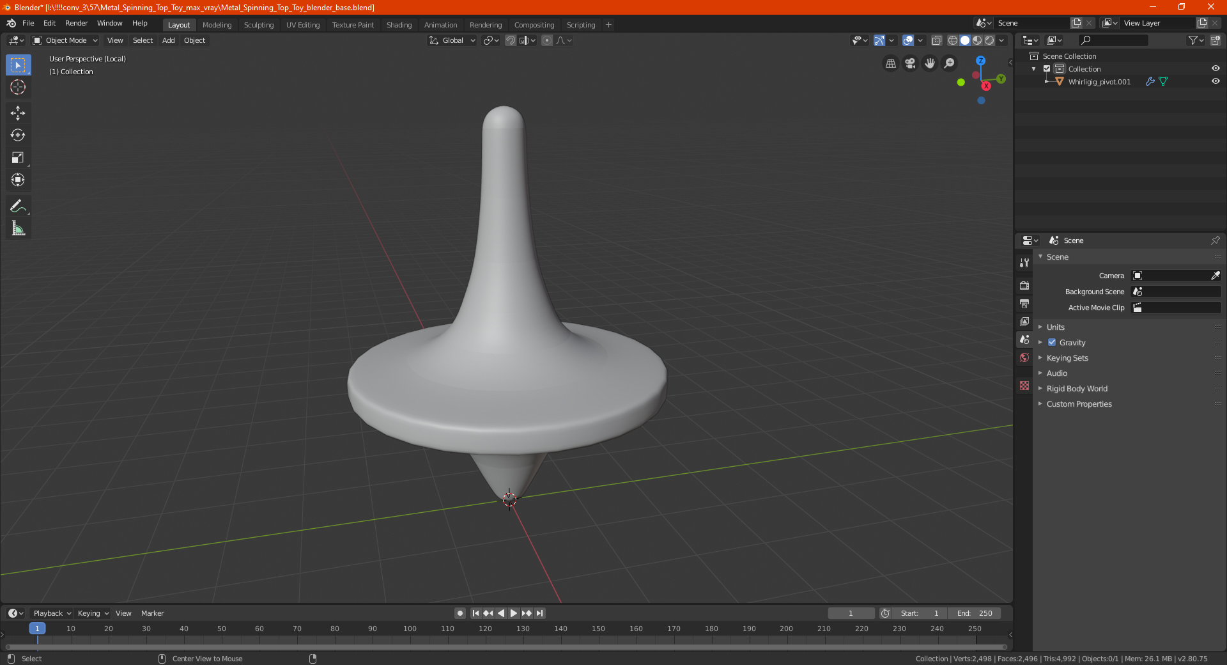Open the viewport Select menu

tap(143, 40)
